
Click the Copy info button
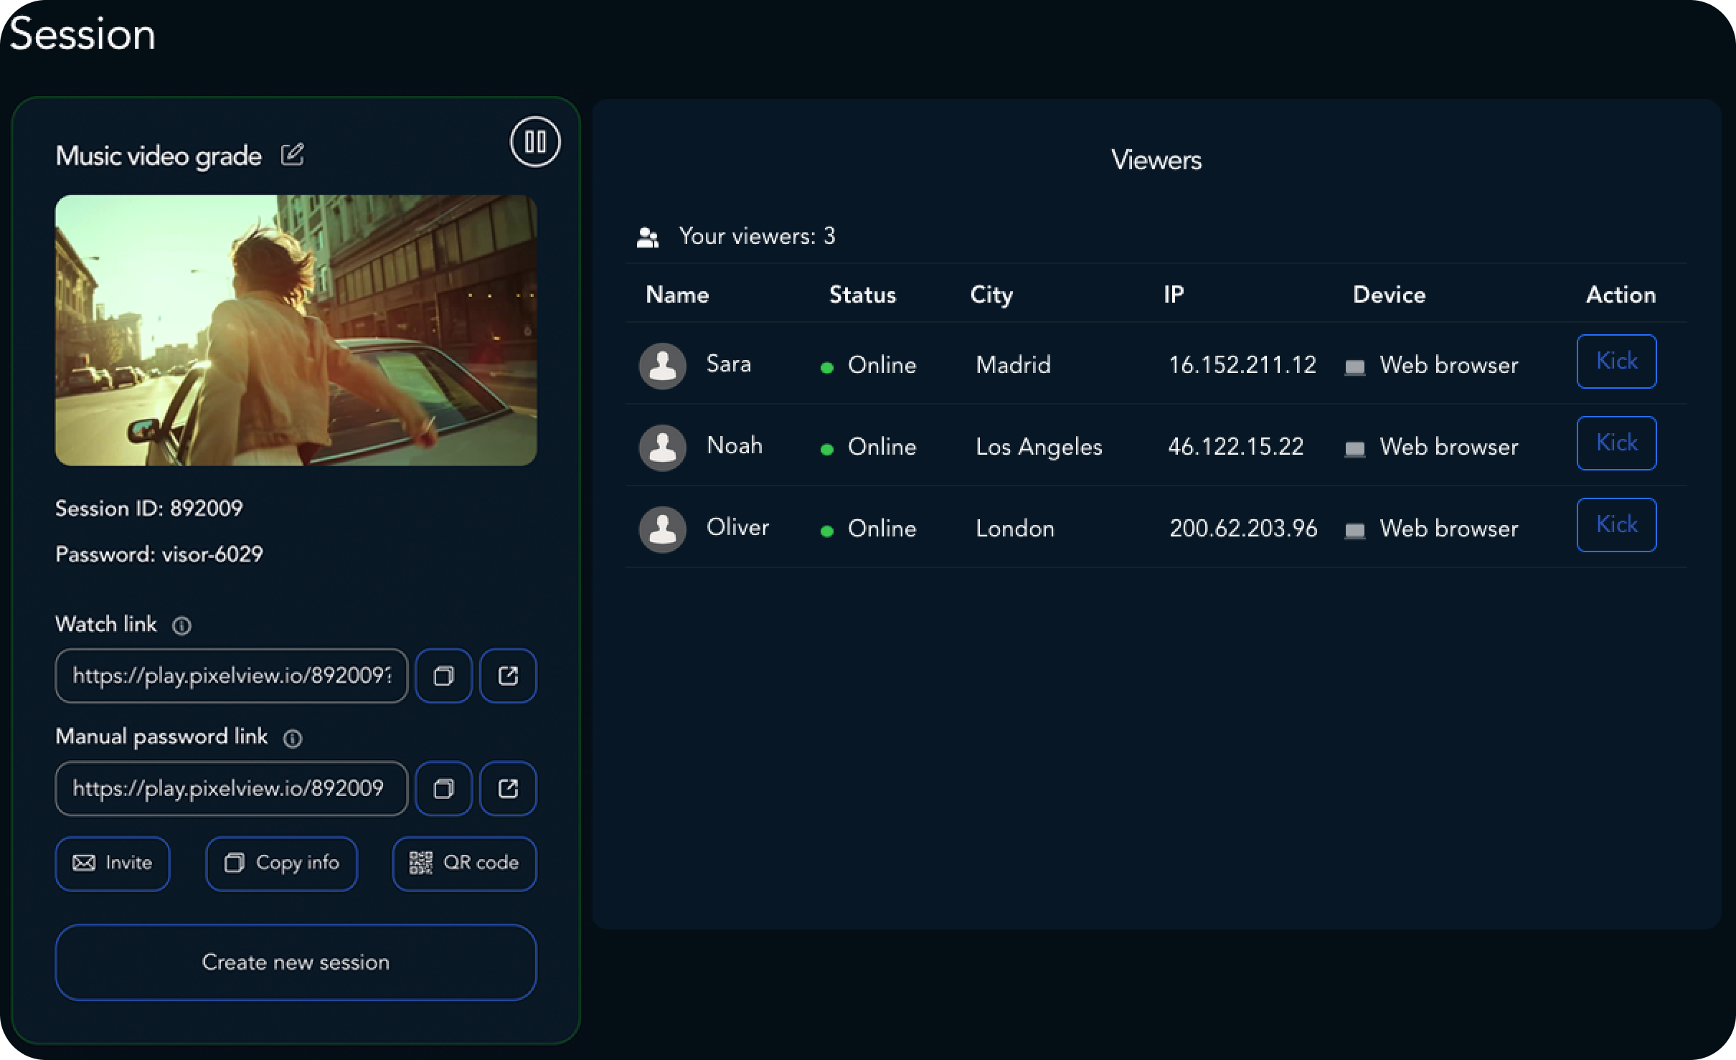[282, 863]
